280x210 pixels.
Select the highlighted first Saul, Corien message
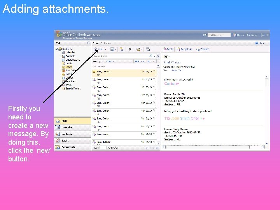pos(124,73)
